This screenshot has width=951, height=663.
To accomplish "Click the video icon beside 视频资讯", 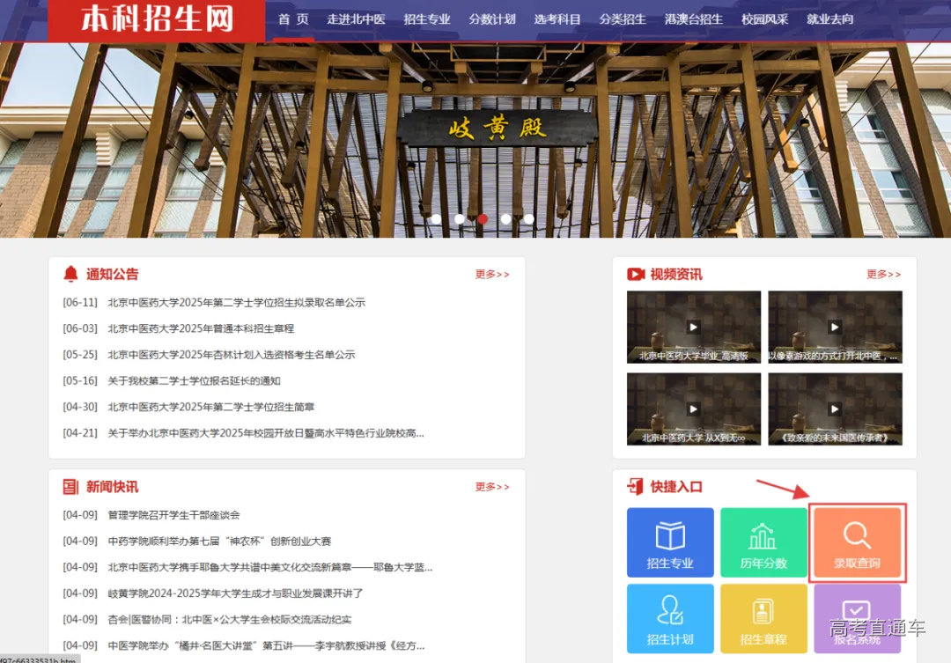I will pos(637,274).
